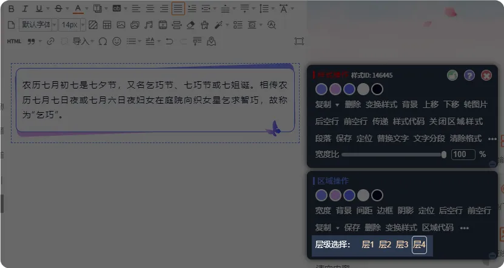This screenshot has width=504, height=268.
Task: Toggle italic formatting
Action: click(x=25, y=8)
